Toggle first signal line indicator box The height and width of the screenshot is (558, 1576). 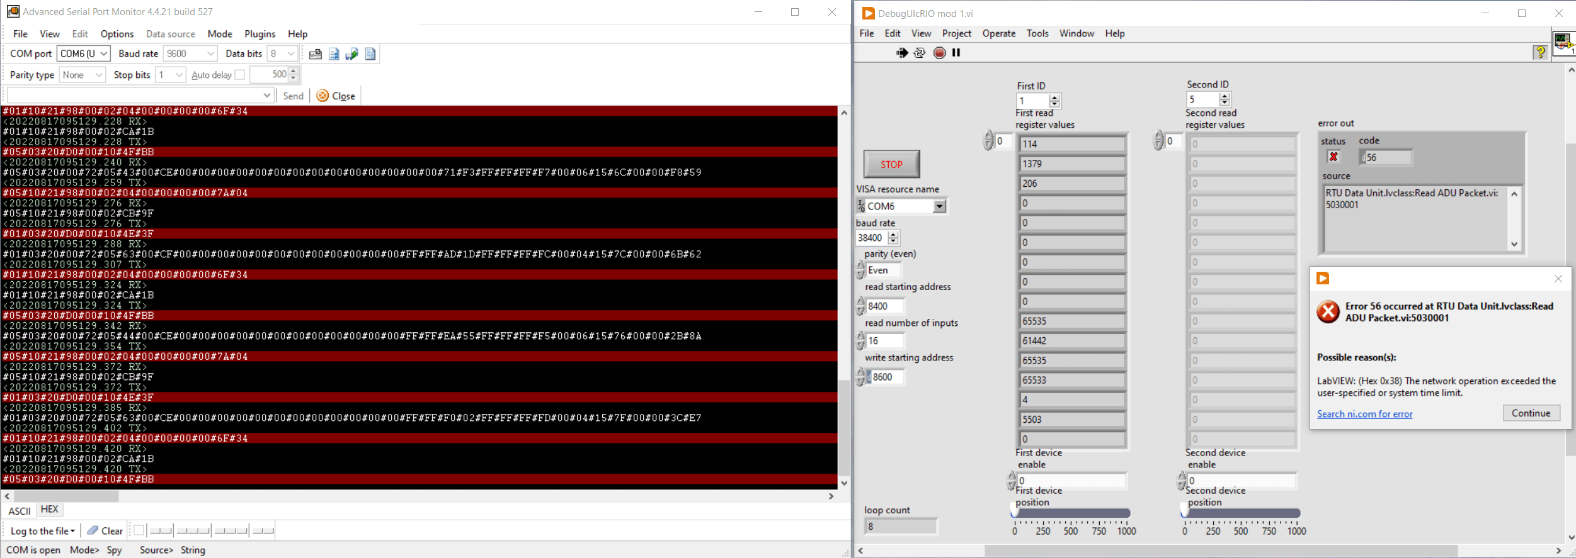click(x=139, y=530)
